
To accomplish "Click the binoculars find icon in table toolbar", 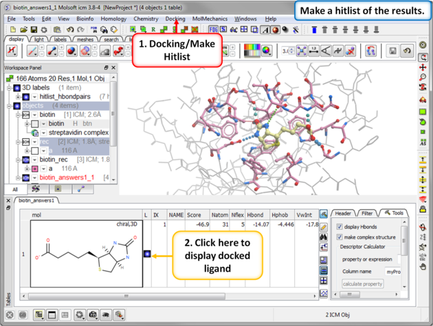I will (324, 237).
